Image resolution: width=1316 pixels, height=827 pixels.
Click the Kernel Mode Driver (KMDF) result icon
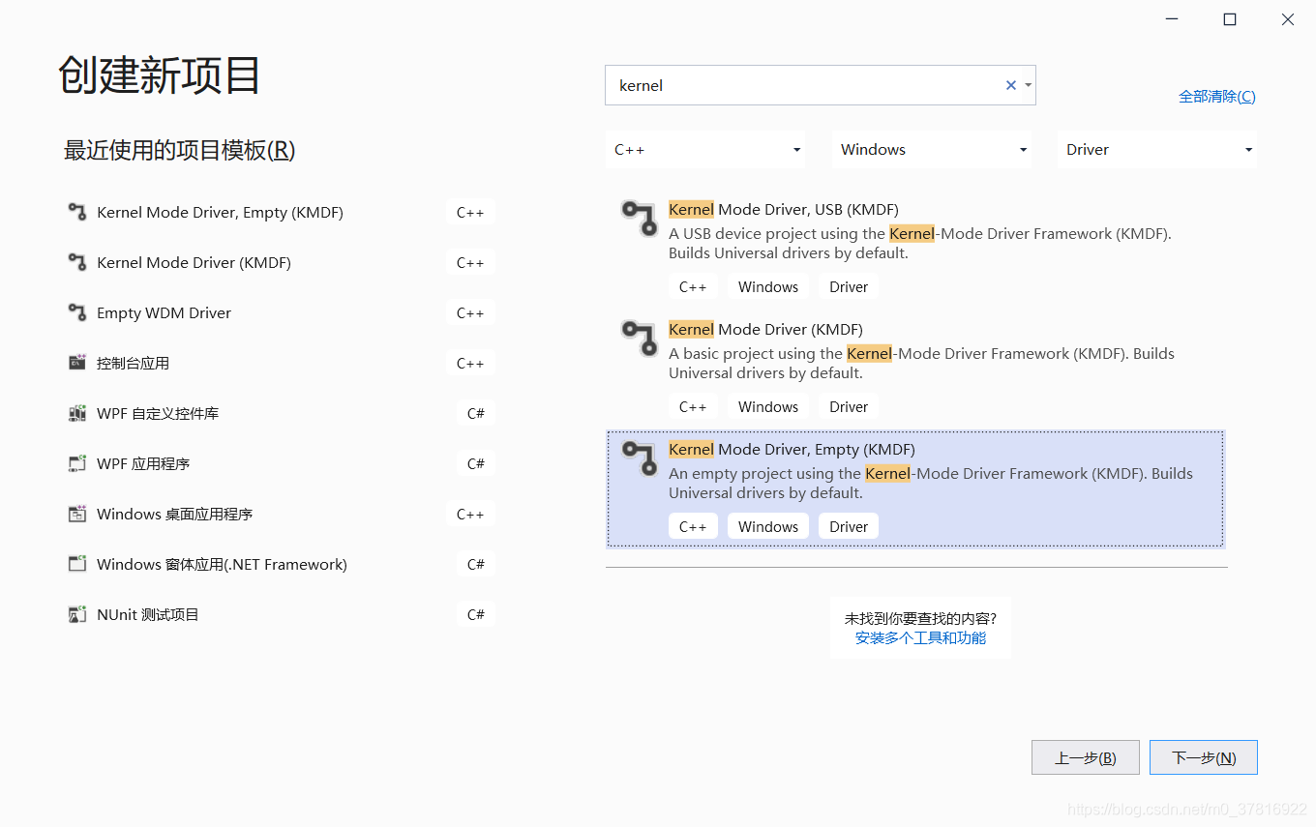tap(639, 338)
